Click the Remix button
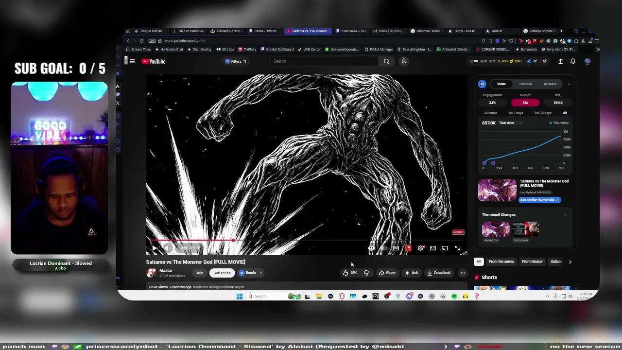The height and width of the screenshot is (350, 622). point(248,273)
